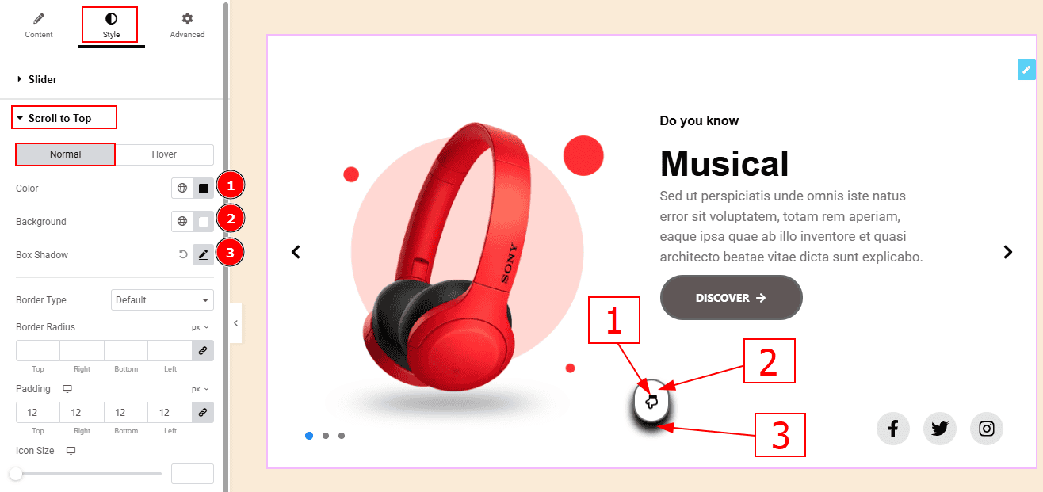Click the Facebook social icon
Image resolution: width=1043 pixels, height=492 pixels.
click(893, 429)
